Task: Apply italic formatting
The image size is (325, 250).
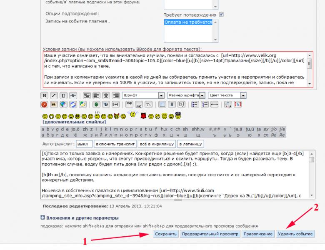Action: (54, 95)
